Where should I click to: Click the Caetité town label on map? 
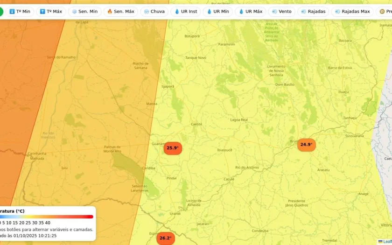tap(196, 124)
